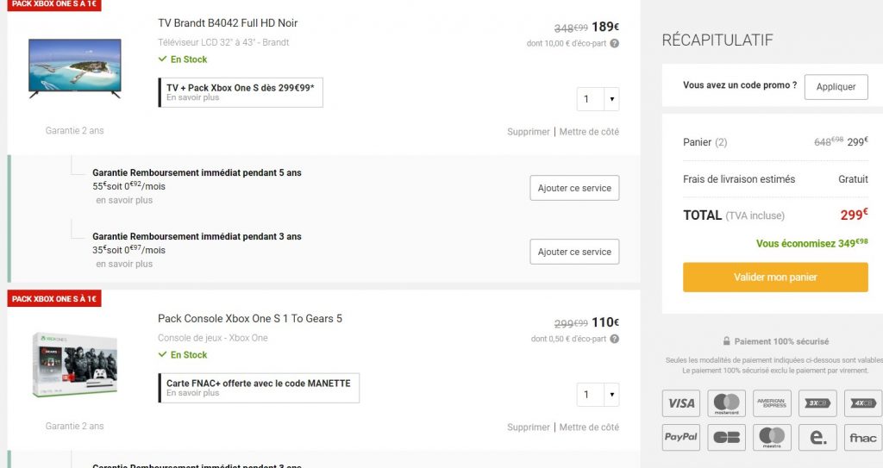The width and height of the screenshot is (883, 468).
Task: Add the 5-year refund guarantee service
Action: [573, 188]
